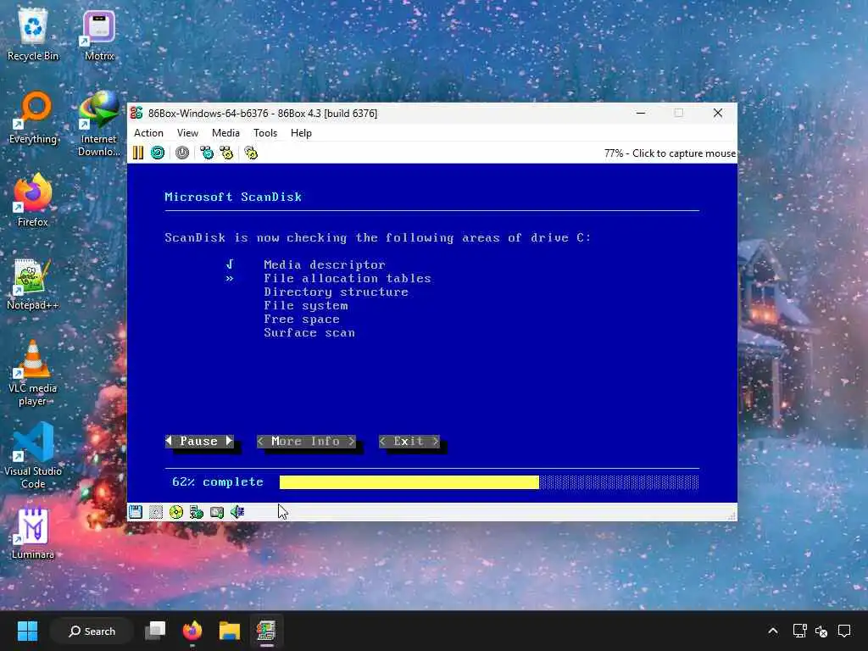Image resolution: width=868 pixels, height=651 pixels.
Task: Click the ScanDisk Pause button
Action: (x=199, y=441)
